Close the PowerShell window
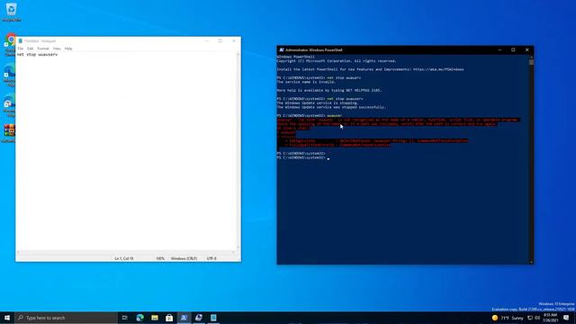This screenshot has width=576, height=324. click(x=526, y=50)
